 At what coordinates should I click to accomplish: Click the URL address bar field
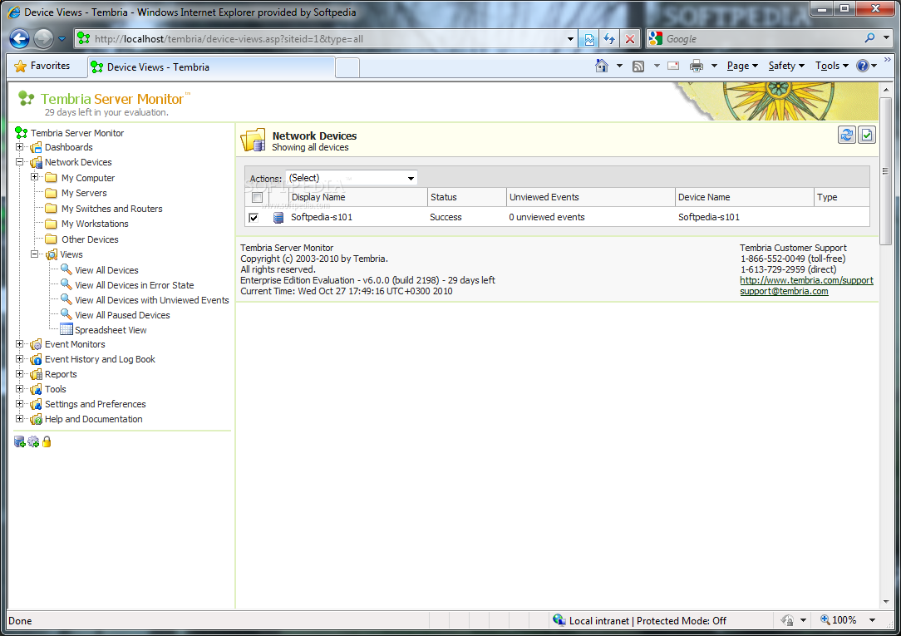(327, 39)
